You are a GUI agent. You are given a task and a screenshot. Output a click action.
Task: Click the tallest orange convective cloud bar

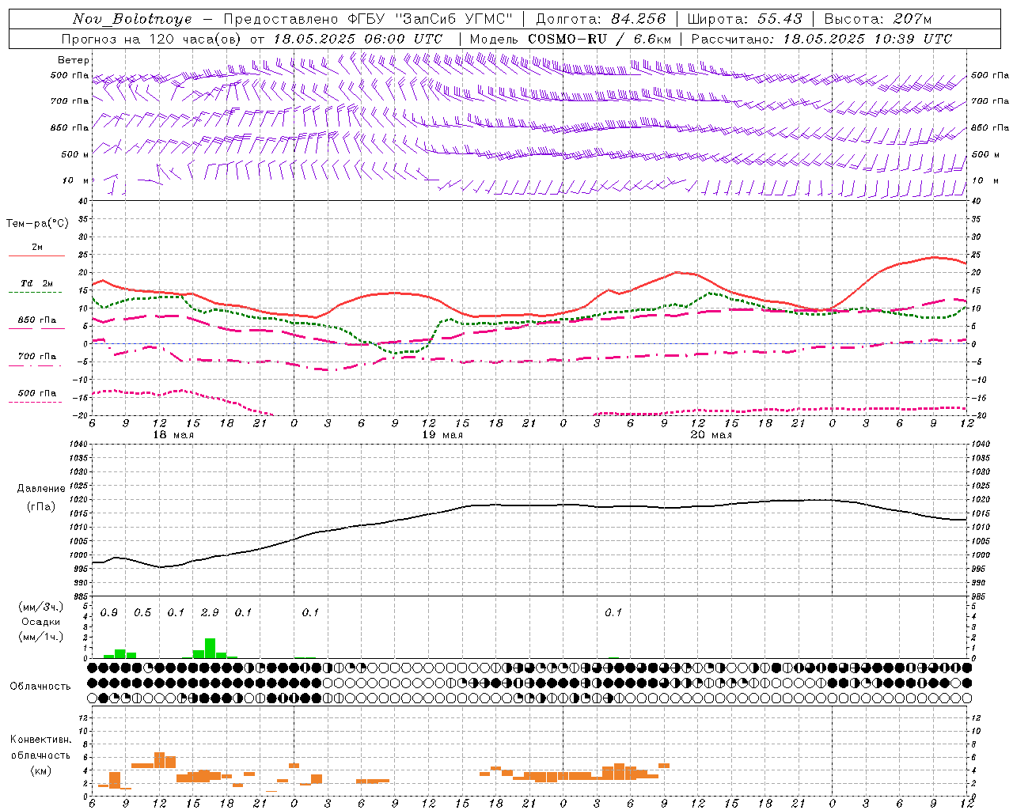pyautogui.click(x=159, y=760)
